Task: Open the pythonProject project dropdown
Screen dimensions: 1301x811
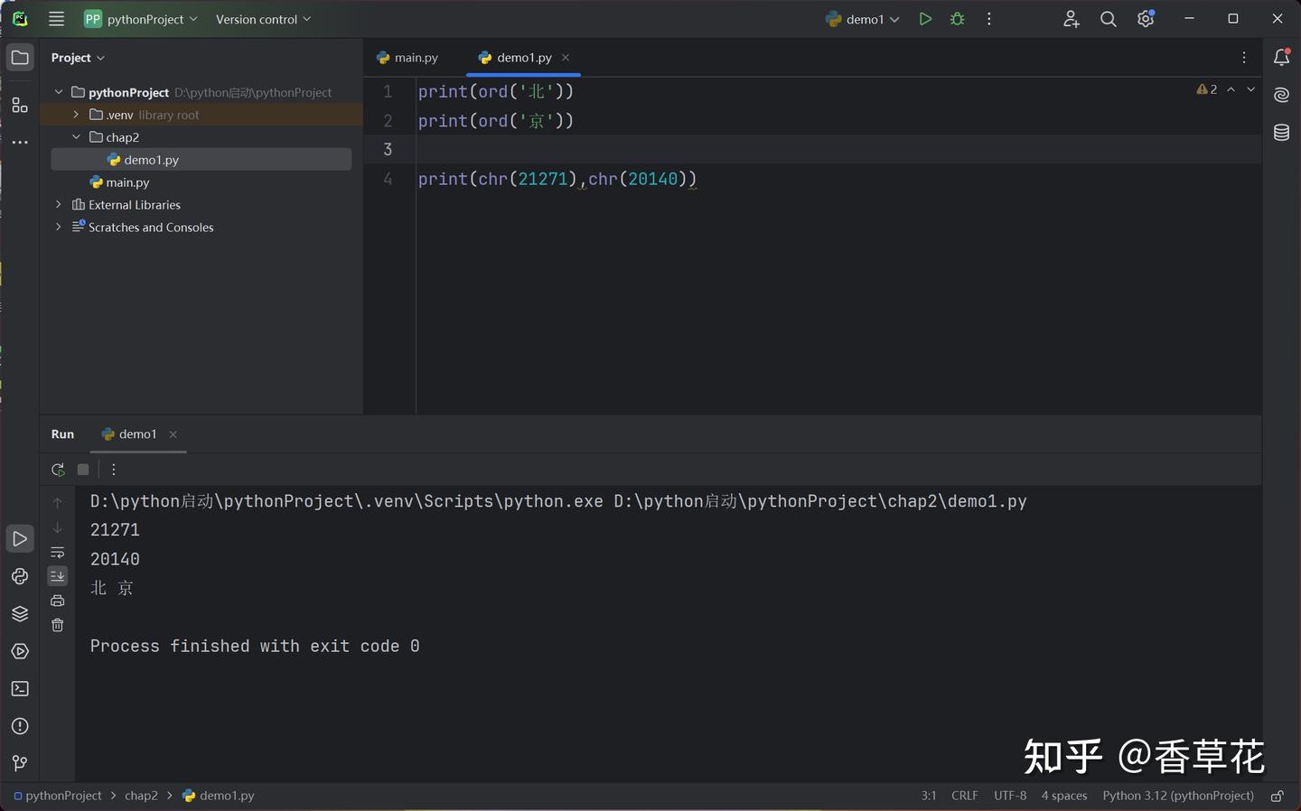Action: pos(141,19)
